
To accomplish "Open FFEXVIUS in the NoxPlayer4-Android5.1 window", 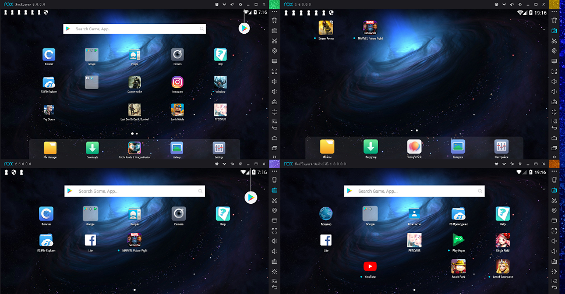I will [x=414, y=240].
